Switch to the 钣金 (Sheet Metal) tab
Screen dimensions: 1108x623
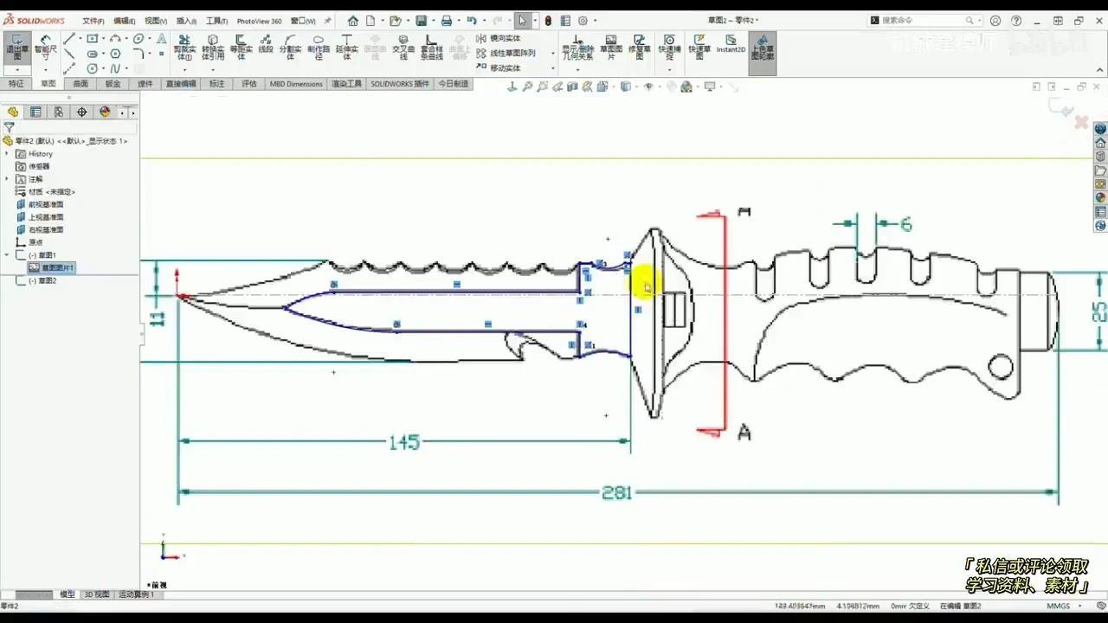[113, 84]
